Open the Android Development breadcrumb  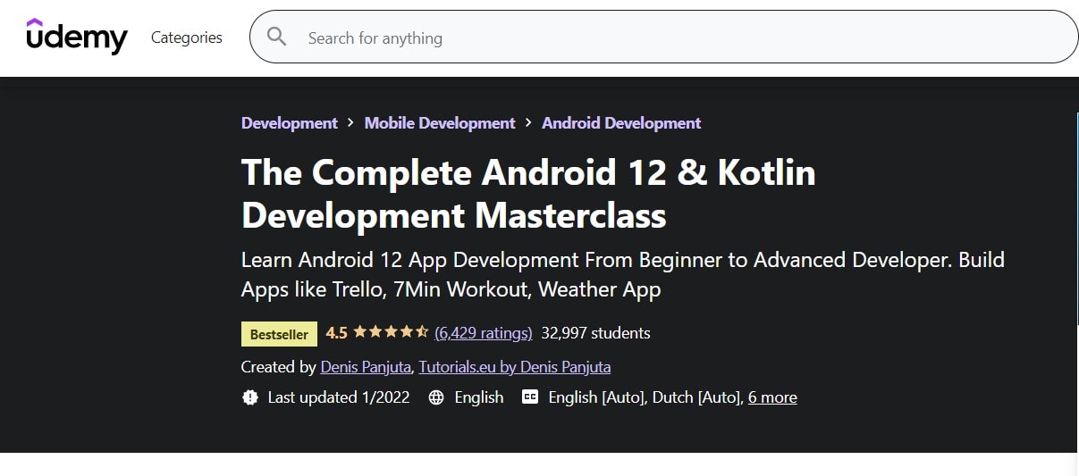(x=621, y=123)
